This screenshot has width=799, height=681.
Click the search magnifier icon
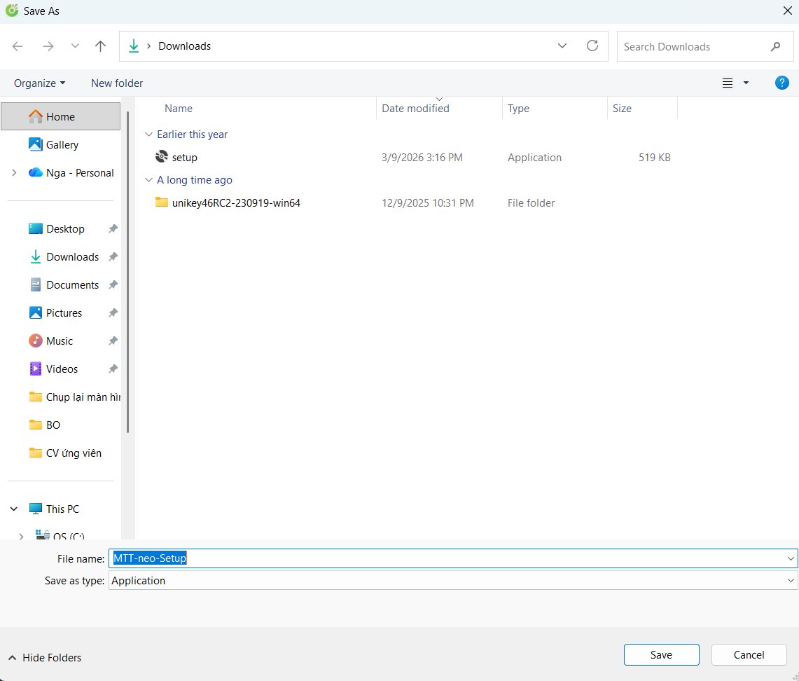click(775, 46)
